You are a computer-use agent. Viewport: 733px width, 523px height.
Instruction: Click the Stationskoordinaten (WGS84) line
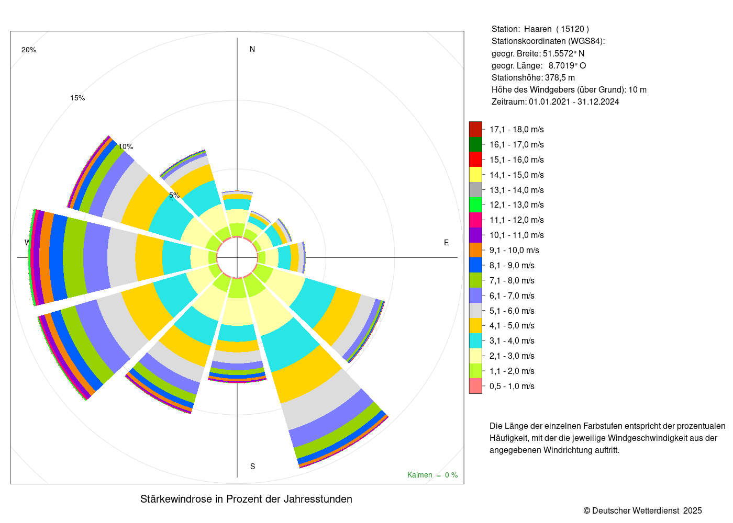tap(548, 41)
